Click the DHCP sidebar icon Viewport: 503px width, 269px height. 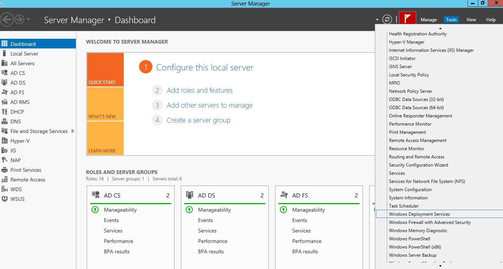pyautogui.click(x=4, y=112)
